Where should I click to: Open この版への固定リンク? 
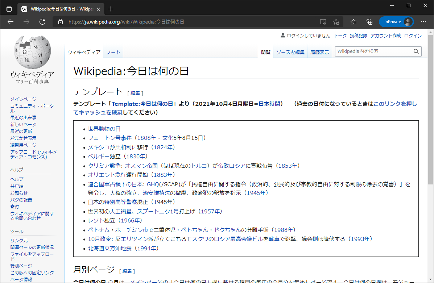point(32,273)
